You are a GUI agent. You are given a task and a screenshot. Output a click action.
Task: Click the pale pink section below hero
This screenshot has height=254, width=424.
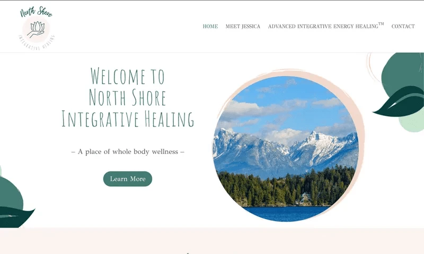pos(212,241)
